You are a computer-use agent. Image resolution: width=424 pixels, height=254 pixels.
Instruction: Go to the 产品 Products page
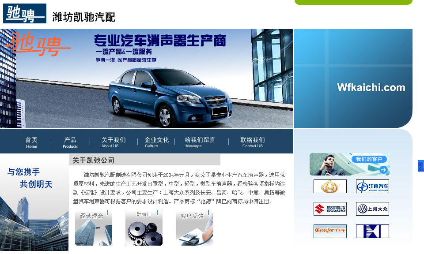[70, 142]
